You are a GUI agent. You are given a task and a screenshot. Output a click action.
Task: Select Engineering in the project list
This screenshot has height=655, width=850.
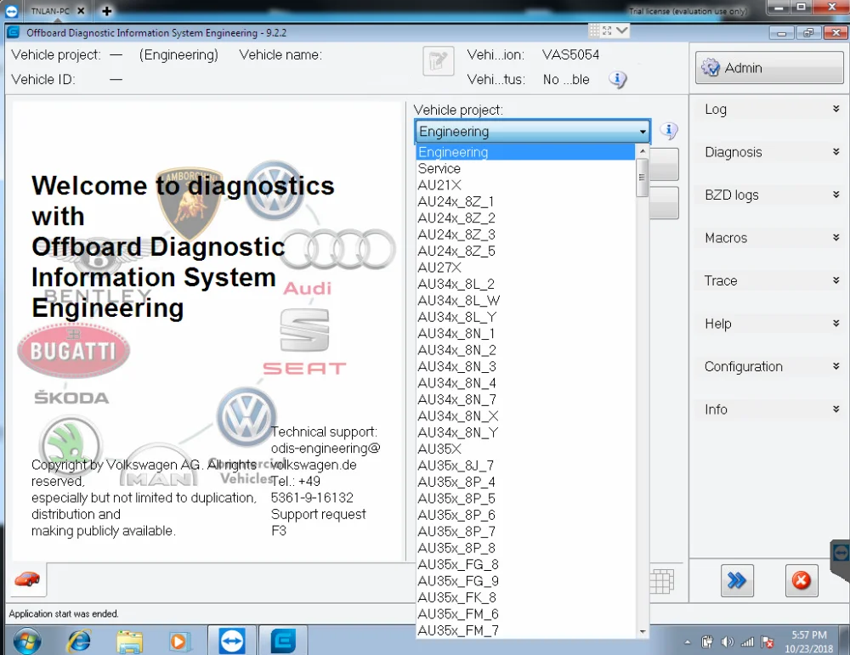click(525, 152)
